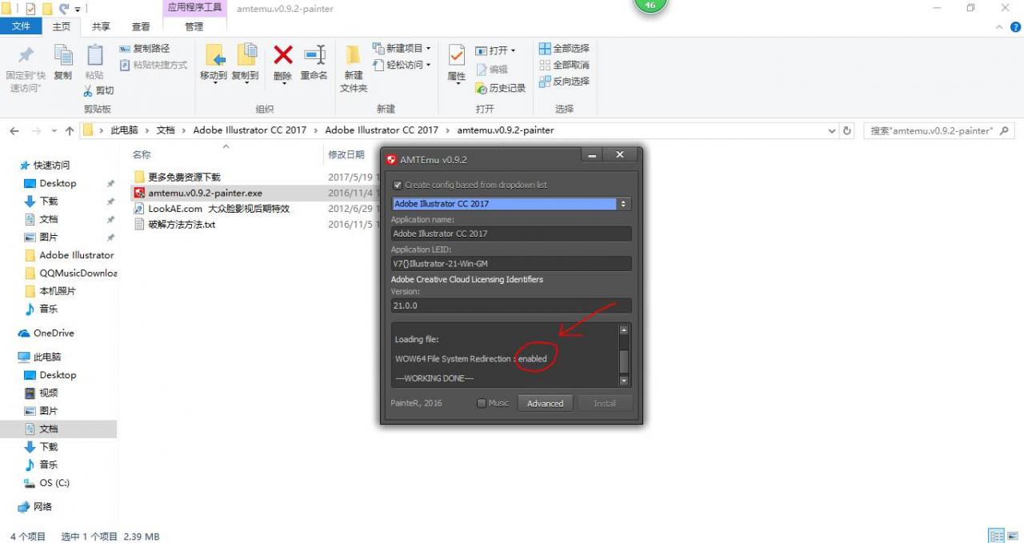Click History (历史记录) in ribbon

pyautogui.click(x=501, y=88)
